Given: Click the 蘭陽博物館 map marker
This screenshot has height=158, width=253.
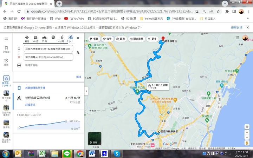Looking at the screenshot, I should click(x=222, y=85).
